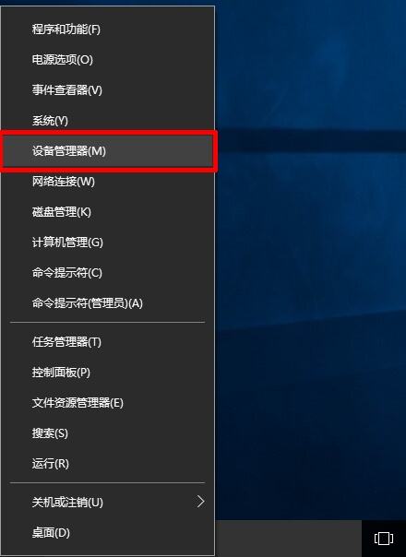
Task: Select 搜索(S) menu item
Action: [x=107, y=433]
